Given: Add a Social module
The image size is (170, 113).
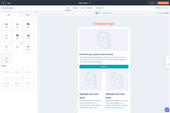Looking at the screenshot, I should [x=17, y=36].
